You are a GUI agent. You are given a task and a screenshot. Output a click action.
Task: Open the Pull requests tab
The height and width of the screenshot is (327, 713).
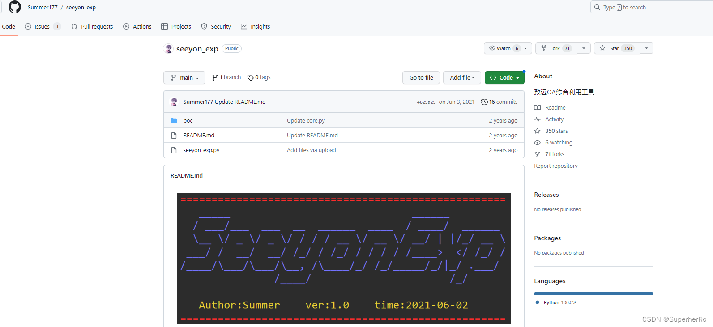pyautogui.click(x=92, y=27)
